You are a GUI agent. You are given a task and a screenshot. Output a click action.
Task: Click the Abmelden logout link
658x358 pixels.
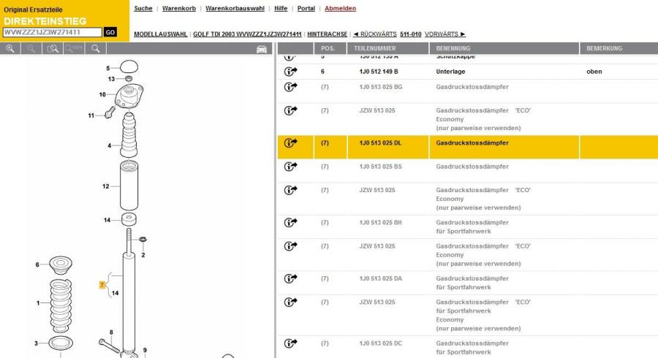pyautogui.click(x=340, y=9)
